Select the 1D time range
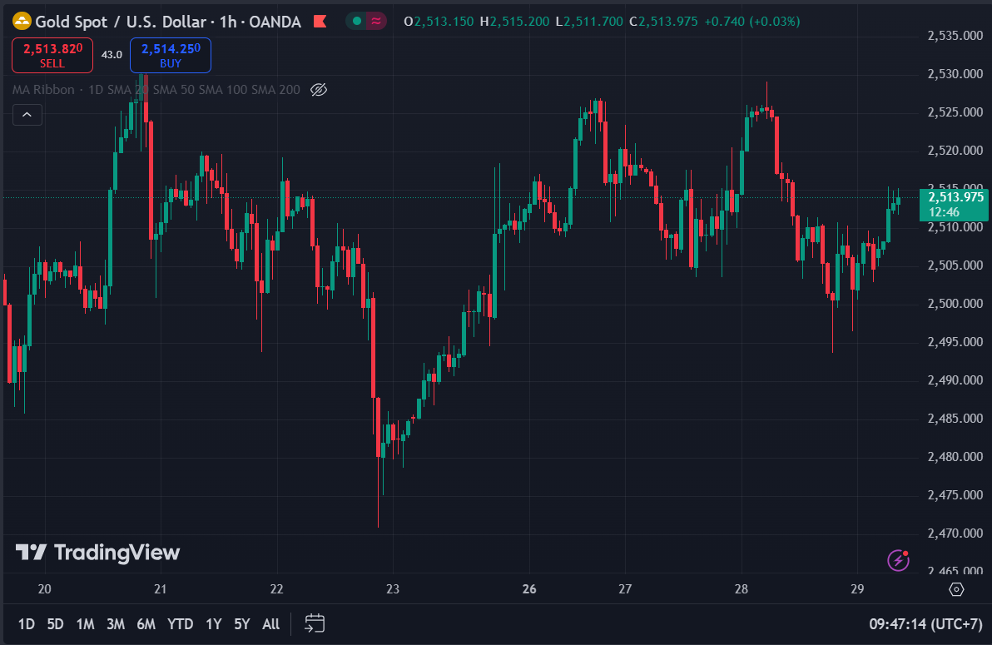 [x=26, y=624]
